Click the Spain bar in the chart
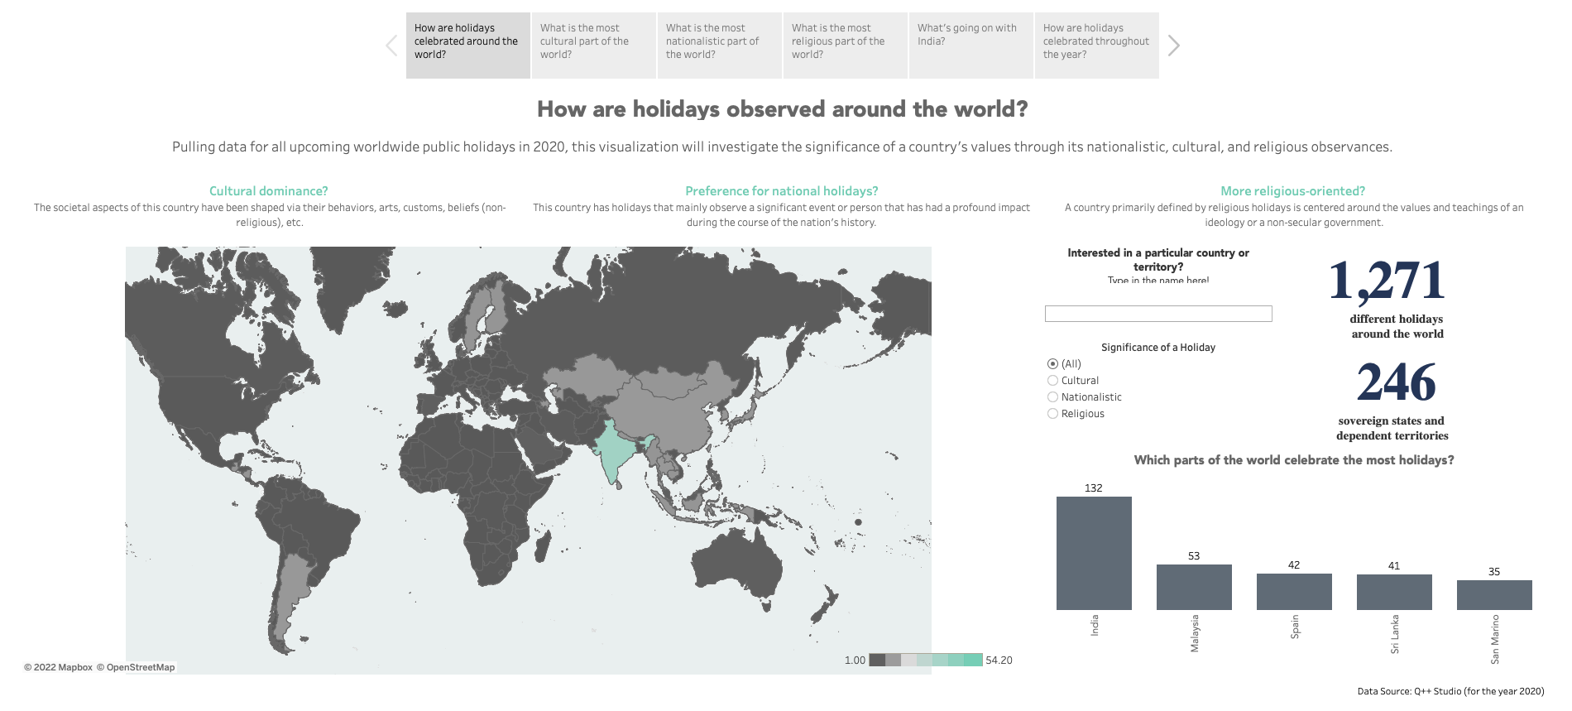 pyautogui.click(x=1294, y=592)
